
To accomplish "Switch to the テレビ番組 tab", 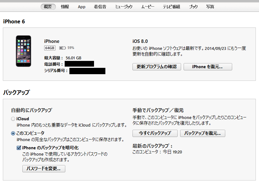I will (x=171, y=7).
